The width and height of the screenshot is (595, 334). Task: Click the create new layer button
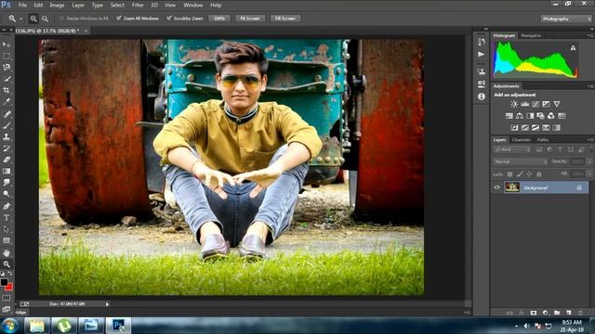(569, 313)
